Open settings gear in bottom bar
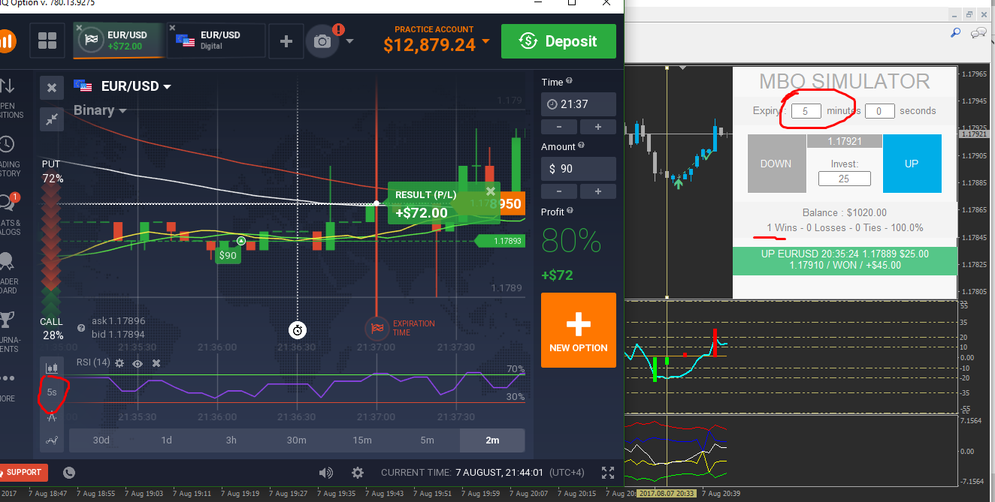 coord(358,473)
